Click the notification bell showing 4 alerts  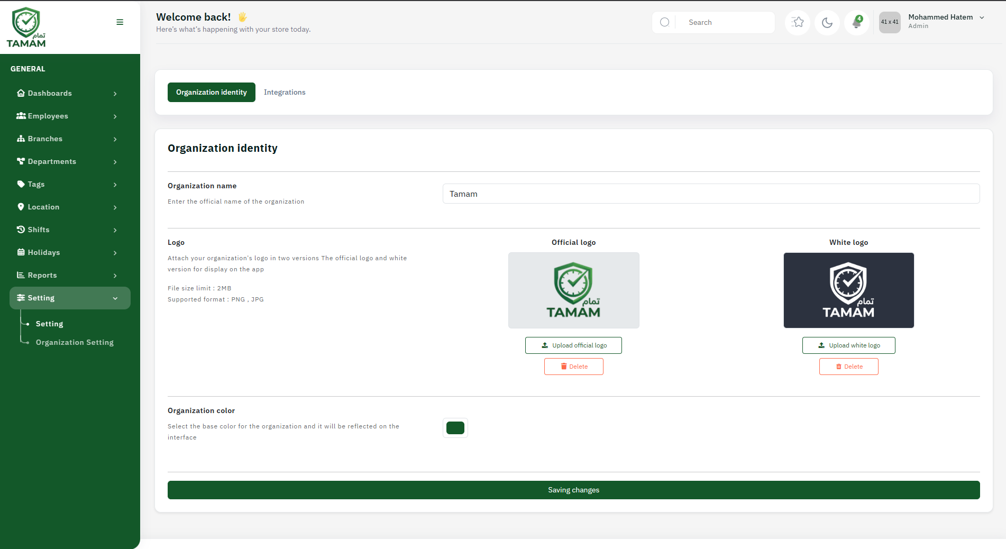[x=856, y=22]
